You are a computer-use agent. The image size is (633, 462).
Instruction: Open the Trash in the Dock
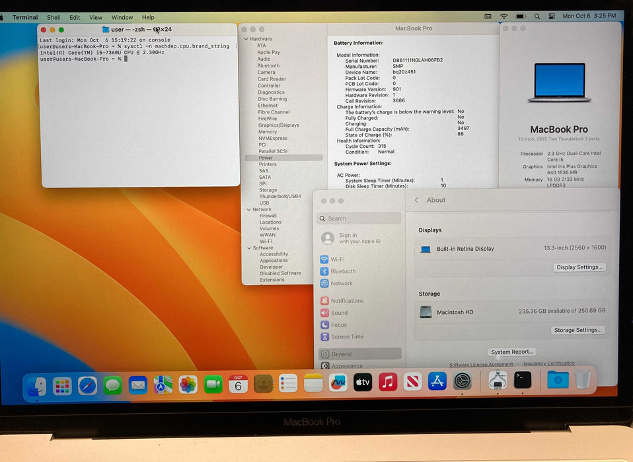(x=583, y=379)
